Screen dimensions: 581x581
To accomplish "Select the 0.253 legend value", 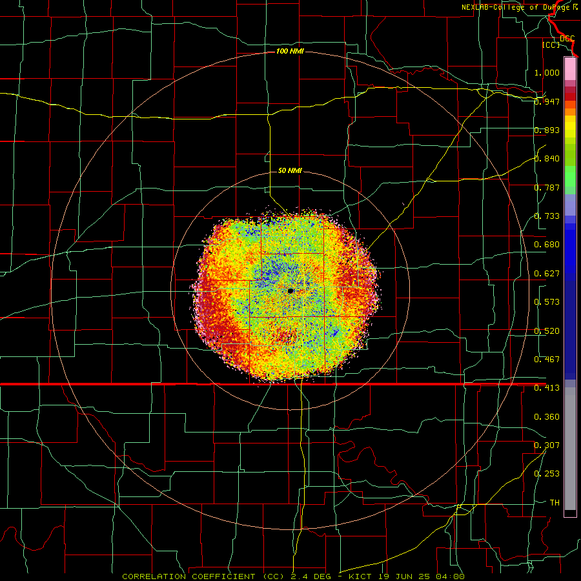I will pyautogui.click(x=547, y=474).
